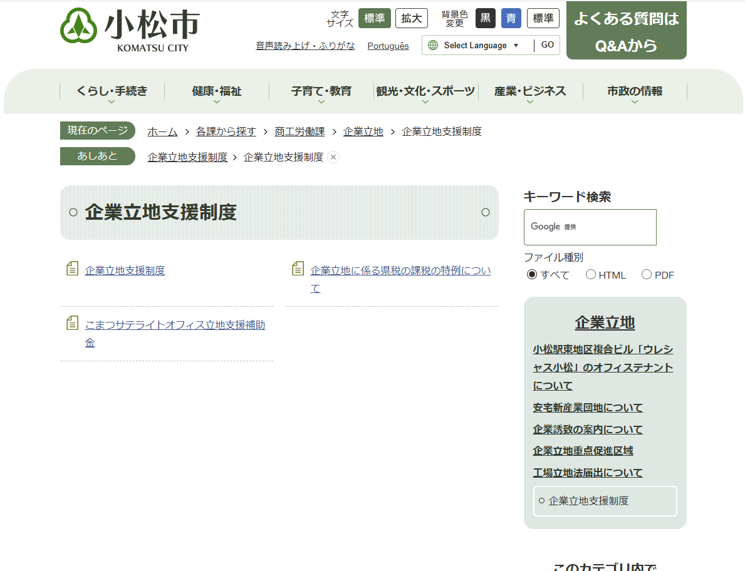Screen dimensions: 745x571
Task: Expand the 健康・福祉 menu
Action: pyautogui.click(x=217, y=91)
